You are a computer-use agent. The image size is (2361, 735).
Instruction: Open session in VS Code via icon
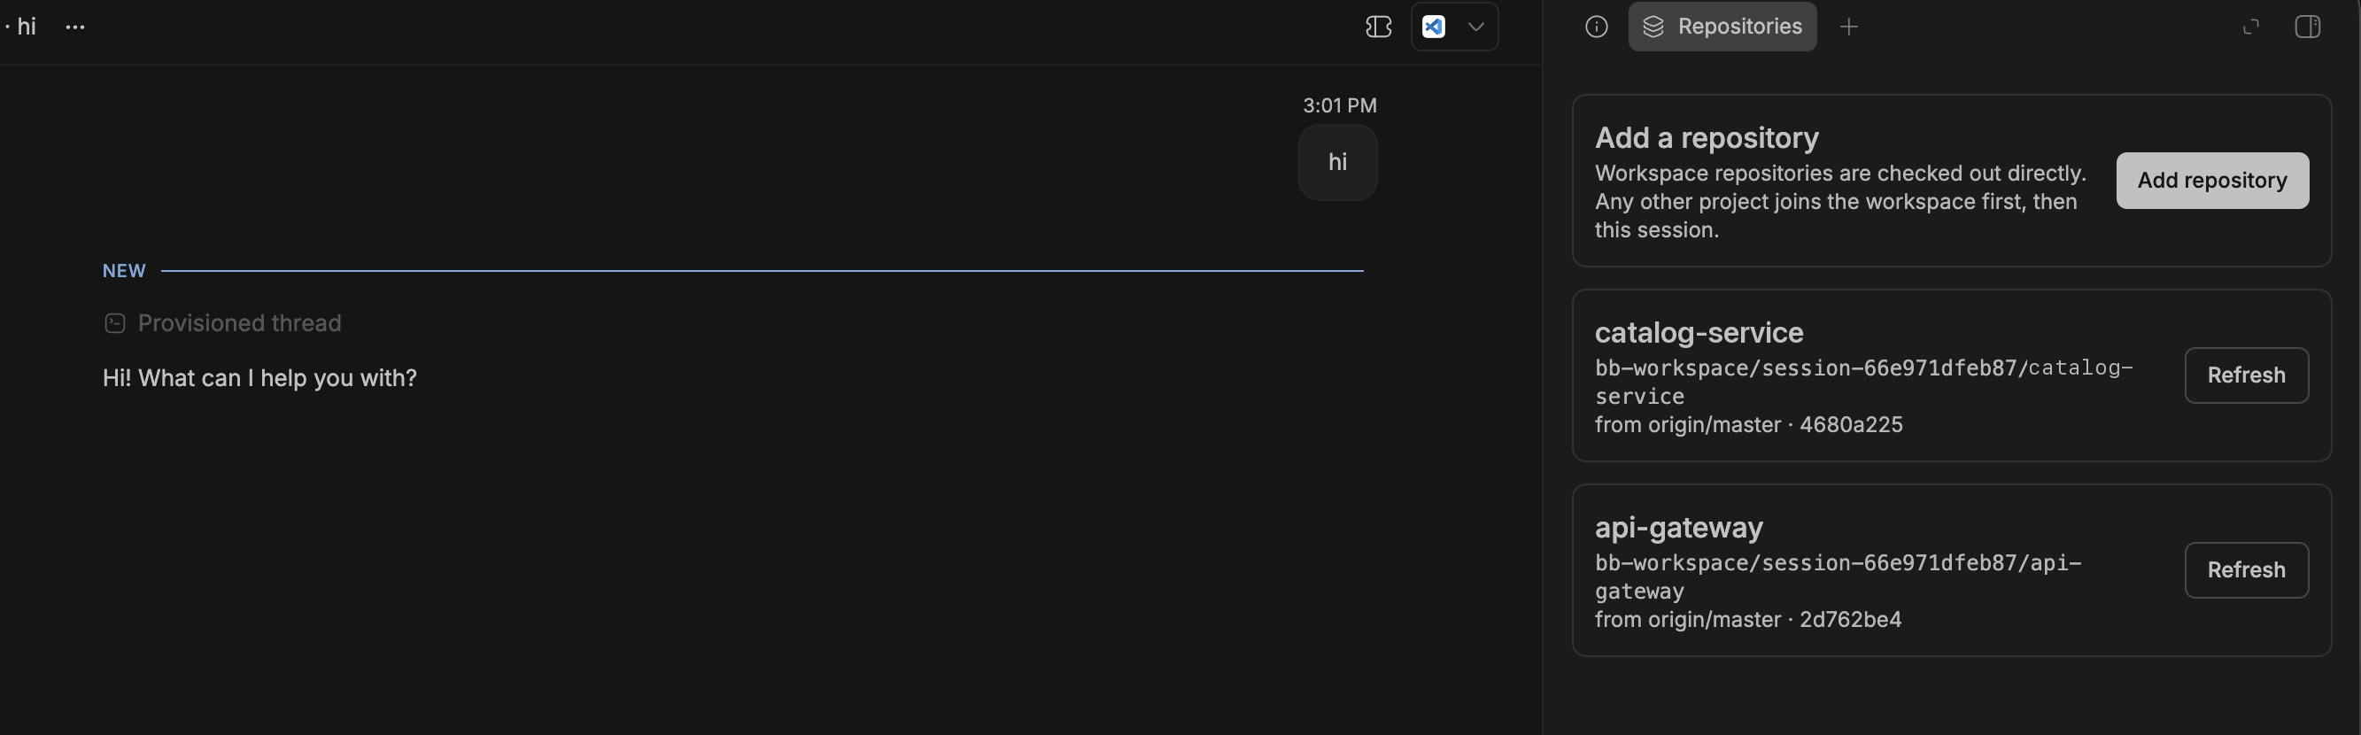pos(1435,27)
